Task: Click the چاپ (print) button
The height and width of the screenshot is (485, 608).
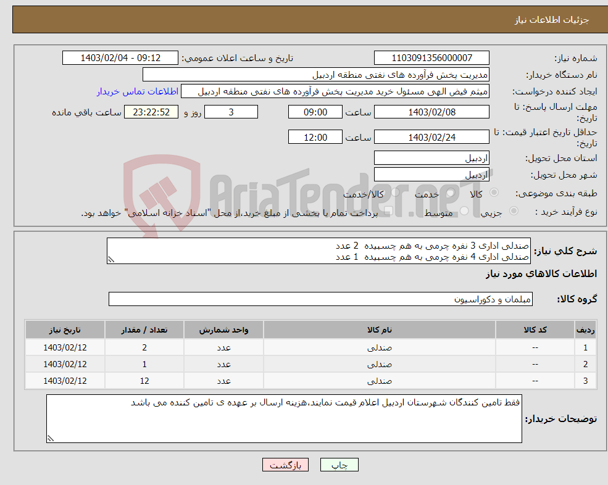Action: [339, 465]
